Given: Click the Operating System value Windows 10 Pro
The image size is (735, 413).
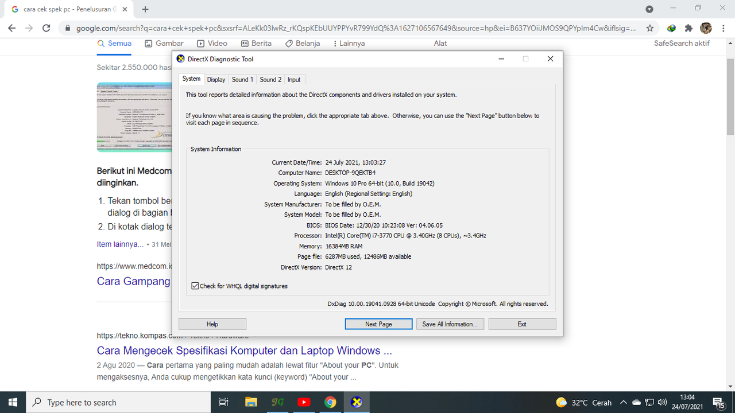Looking at the screenshot, I should [x=380, y=184].
